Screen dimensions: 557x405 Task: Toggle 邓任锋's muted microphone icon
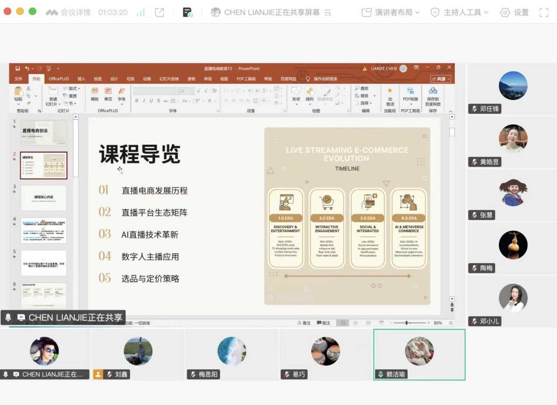[x=475, y=109]
